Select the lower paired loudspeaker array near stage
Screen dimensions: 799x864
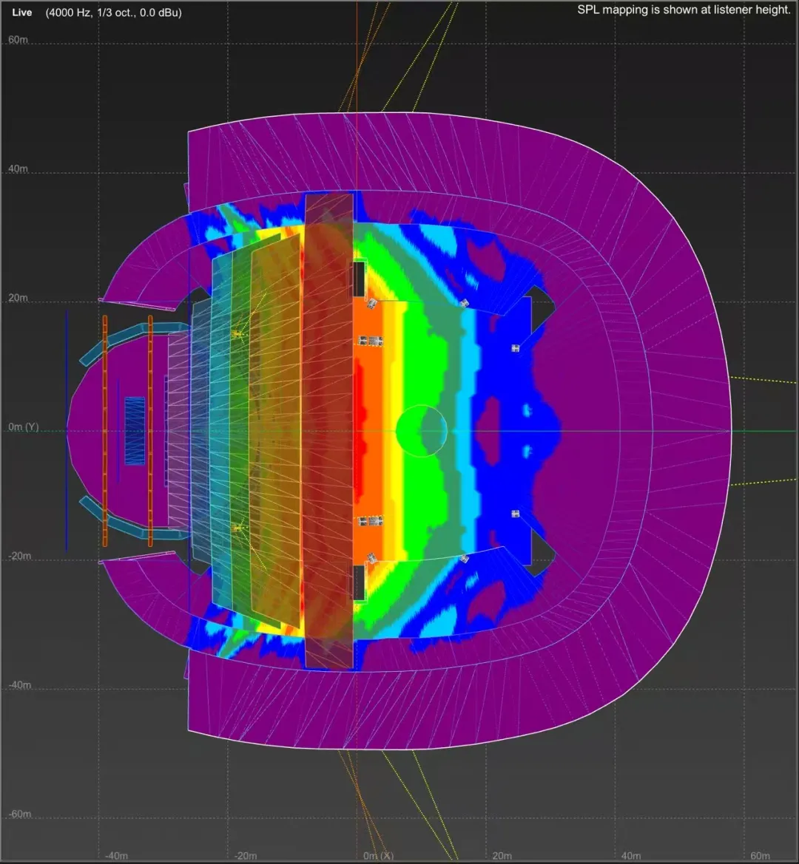(x=370, y=521)
